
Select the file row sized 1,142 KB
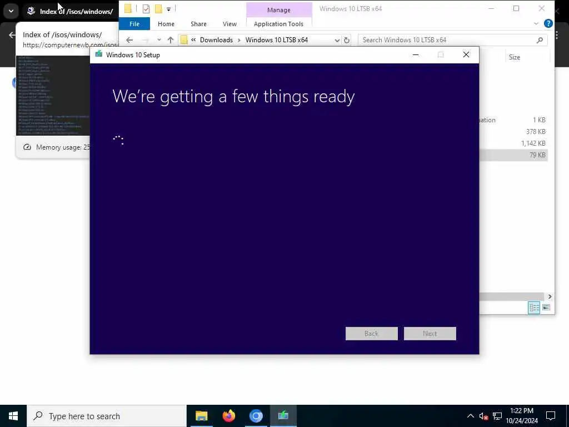(513, 143)
